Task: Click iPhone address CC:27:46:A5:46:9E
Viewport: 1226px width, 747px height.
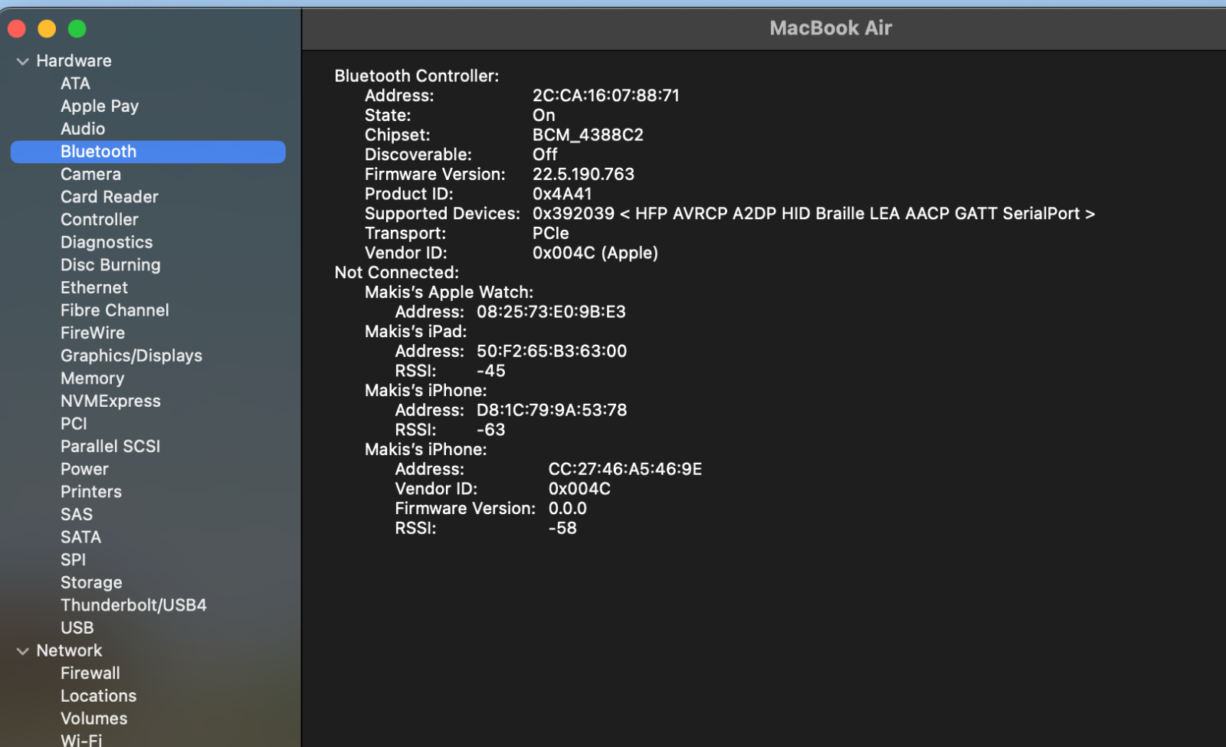Action: 625,469
